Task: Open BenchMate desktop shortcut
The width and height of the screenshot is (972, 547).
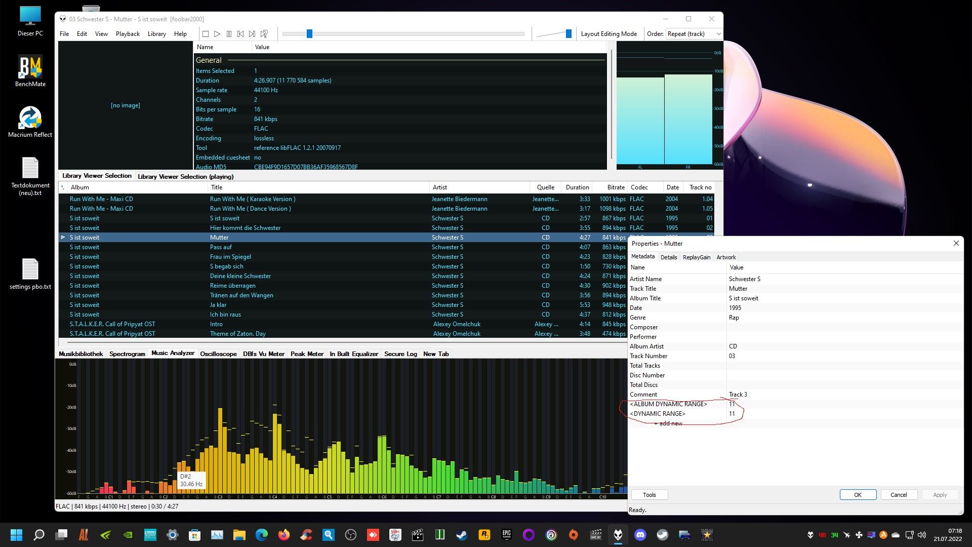Action: pyautogui.click(x=30, y=71)
